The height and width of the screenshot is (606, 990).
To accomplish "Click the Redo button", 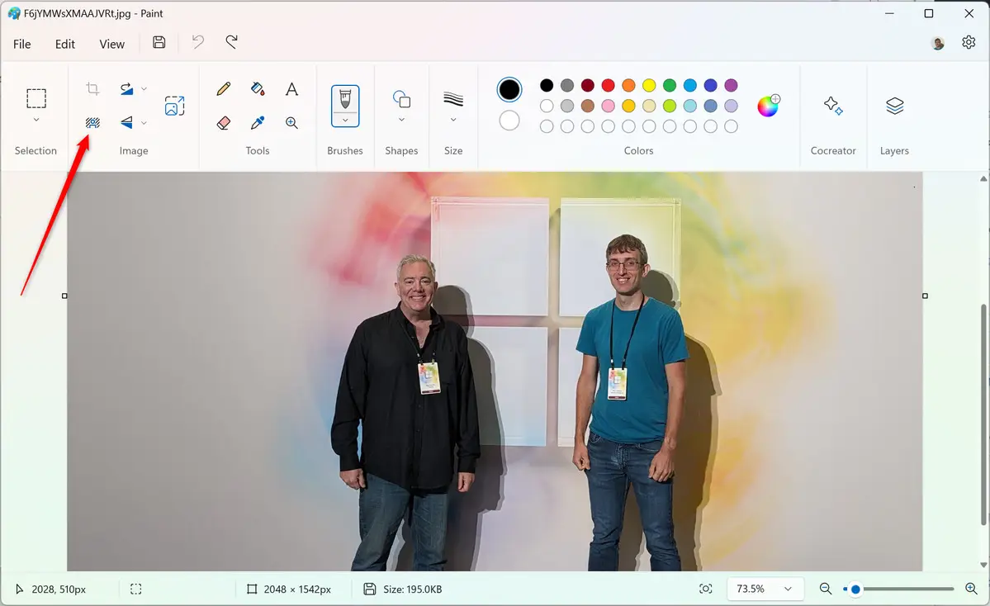I will tap(232, 43).
